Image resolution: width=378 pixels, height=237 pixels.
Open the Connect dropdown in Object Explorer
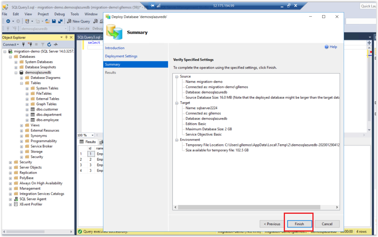tap(11, 44)
